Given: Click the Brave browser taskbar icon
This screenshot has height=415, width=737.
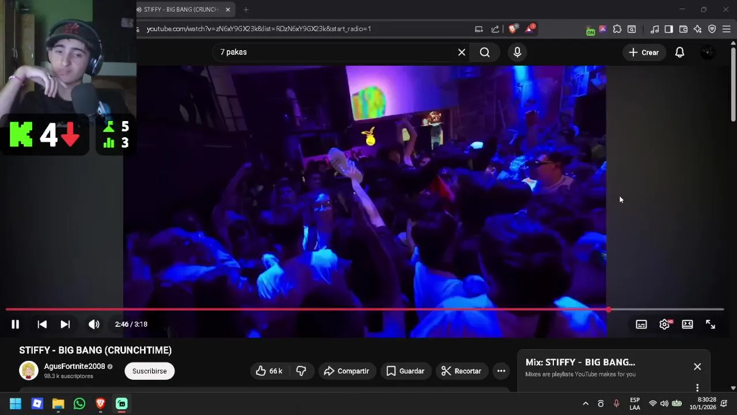Looking at the screenshot, I should (x=101, y=403).
